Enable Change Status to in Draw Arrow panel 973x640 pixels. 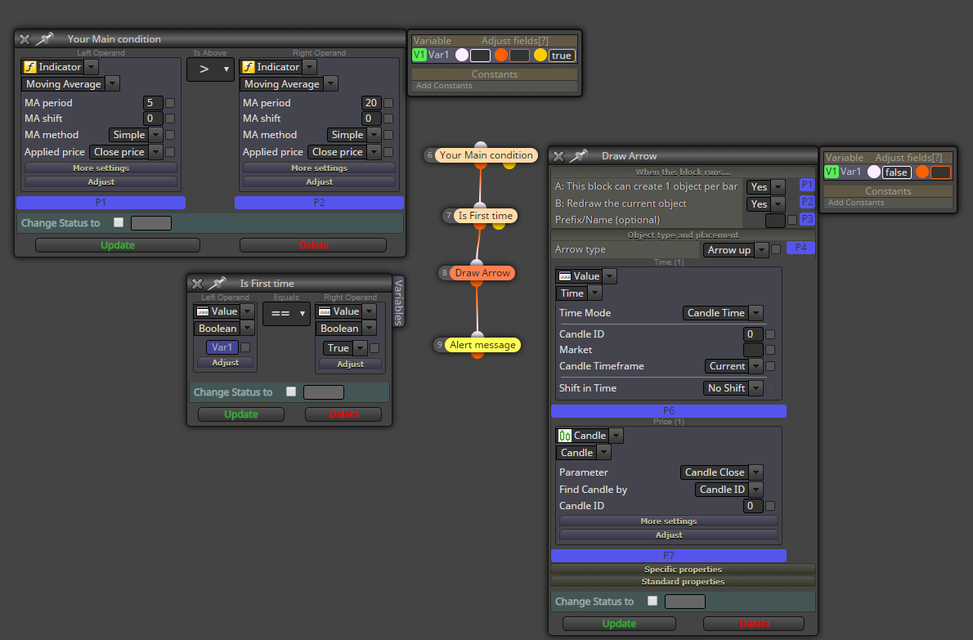tap(652, 600)
